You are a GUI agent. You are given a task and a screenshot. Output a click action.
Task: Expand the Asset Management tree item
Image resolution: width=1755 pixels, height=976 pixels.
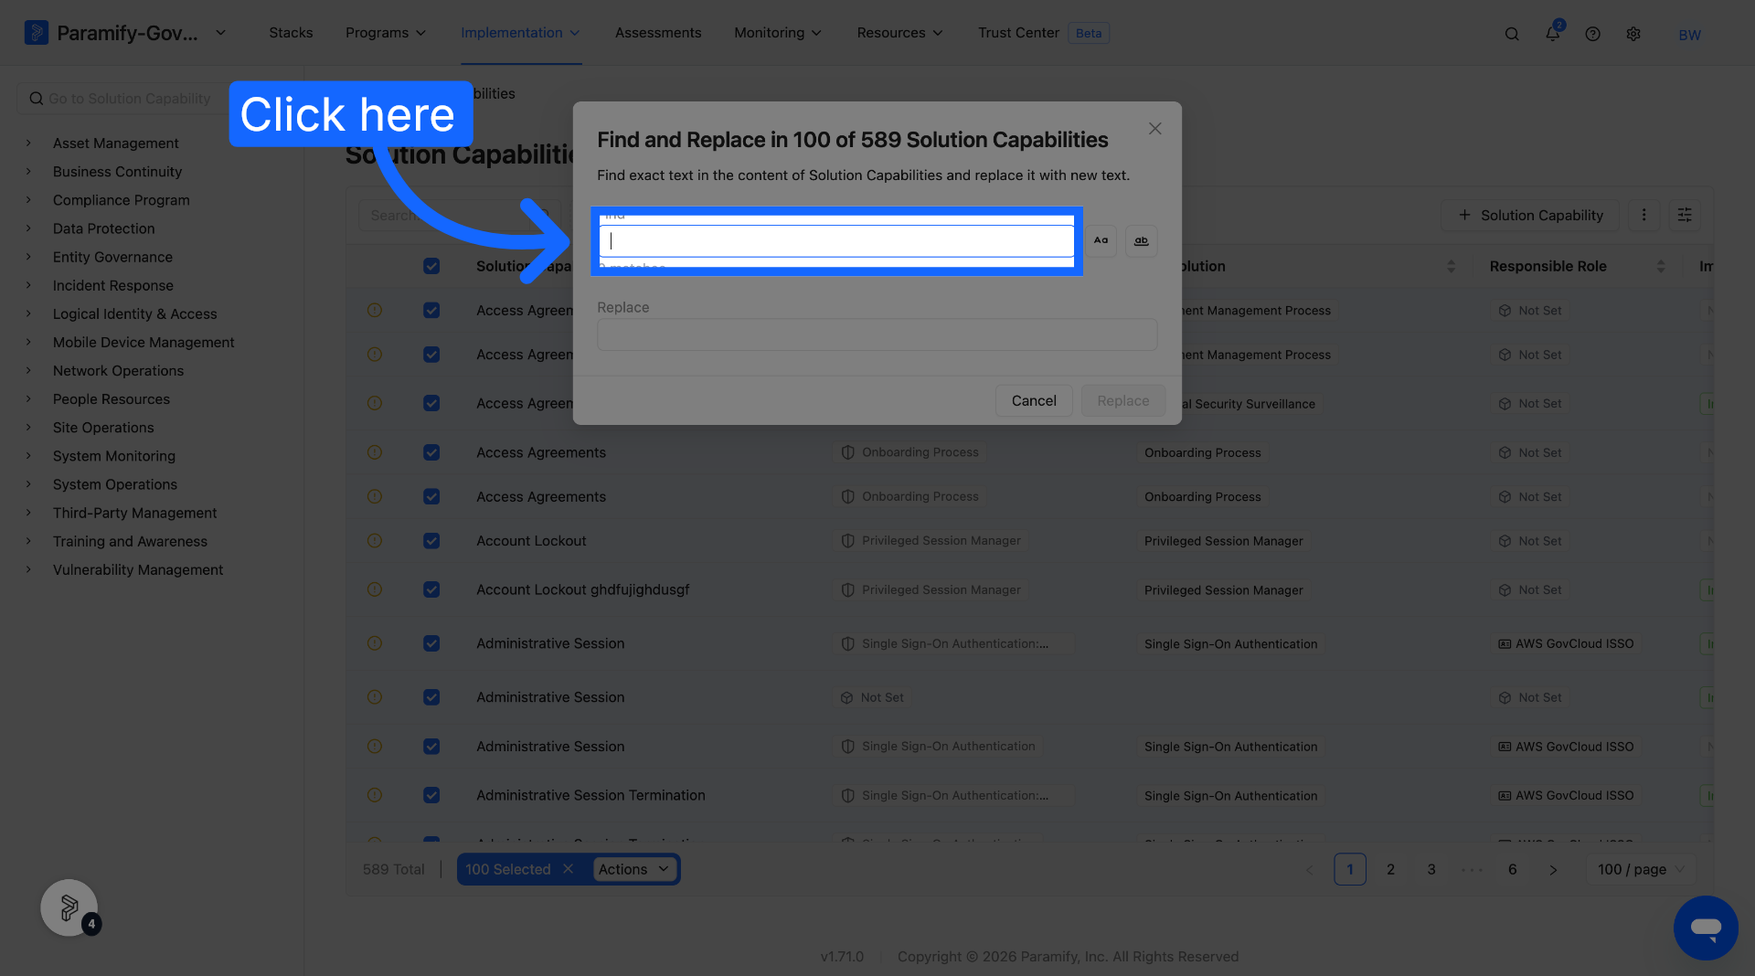click(x=28, y=143)
